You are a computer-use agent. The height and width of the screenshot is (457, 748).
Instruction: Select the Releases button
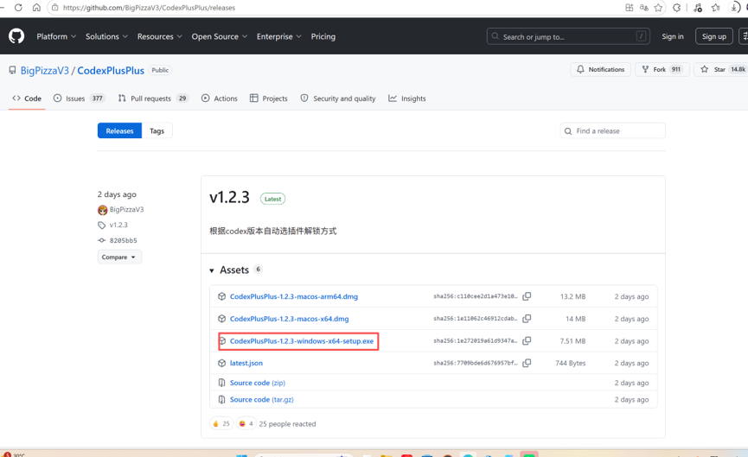click(119, 130)
